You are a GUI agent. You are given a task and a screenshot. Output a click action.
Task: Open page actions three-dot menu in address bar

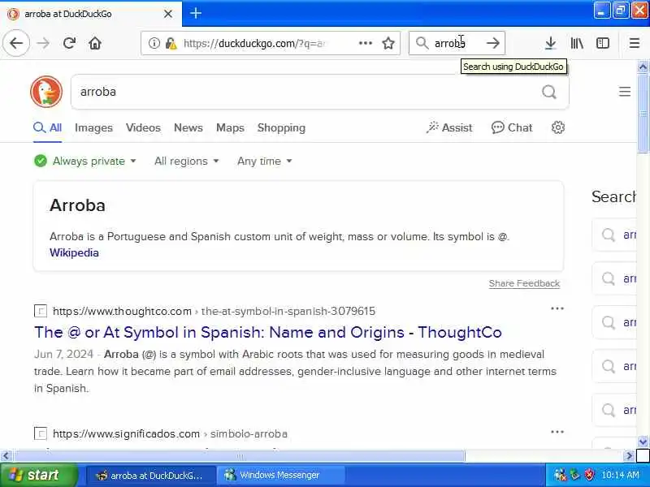[x=365, y=43]
